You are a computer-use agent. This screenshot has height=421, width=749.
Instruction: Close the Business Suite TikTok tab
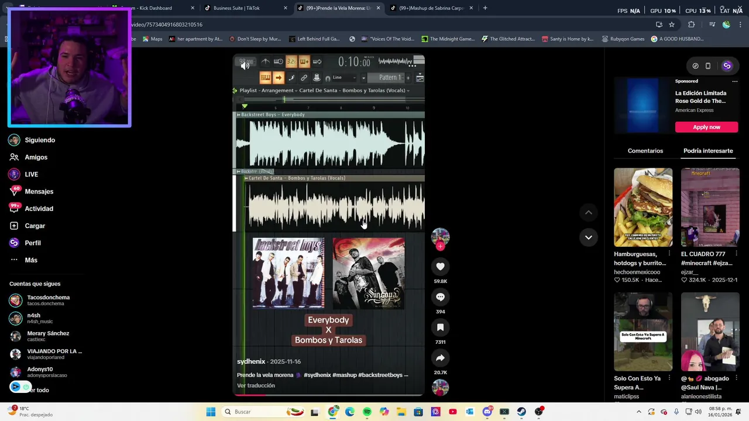click(x=286, y=8)
